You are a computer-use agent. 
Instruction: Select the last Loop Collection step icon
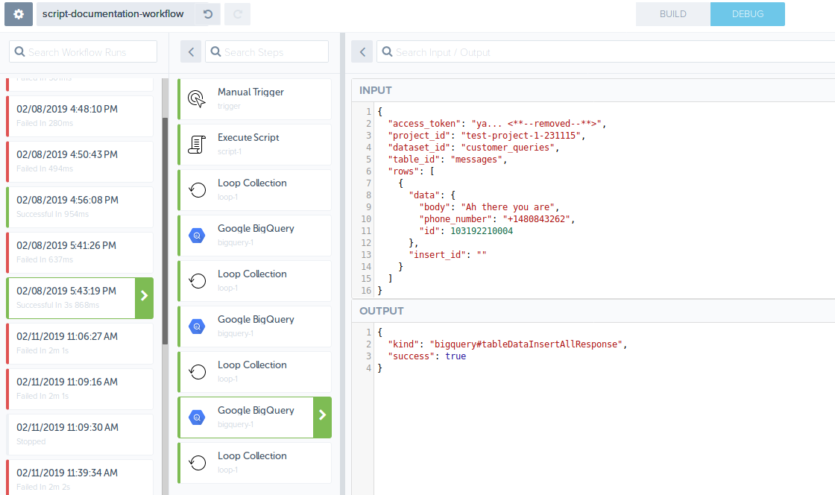195,462
